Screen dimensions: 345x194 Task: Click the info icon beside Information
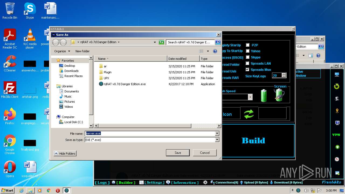[x=168, y=182]
